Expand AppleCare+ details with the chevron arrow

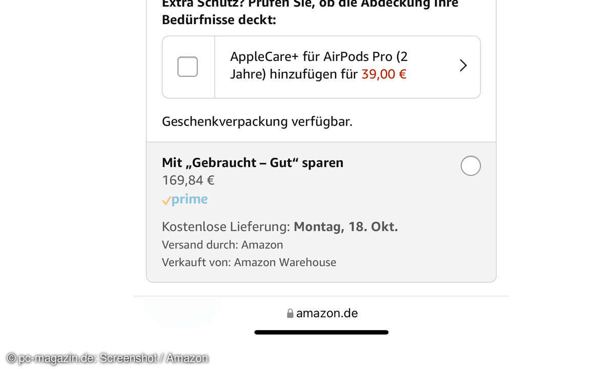click(463, 66)
